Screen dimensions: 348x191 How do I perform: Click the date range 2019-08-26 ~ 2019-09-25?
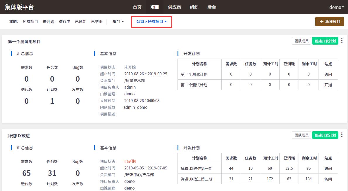146,74
